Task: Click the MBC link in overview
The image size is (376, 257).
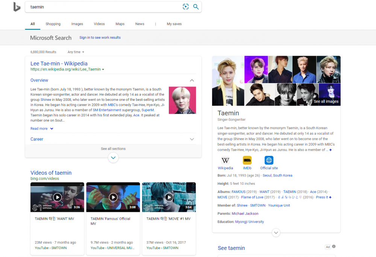Action: (x=112, y=105)
